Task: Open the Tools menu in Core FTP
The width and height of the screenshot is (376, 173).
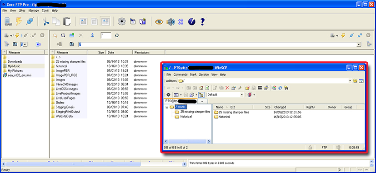Action: [45, 10]
